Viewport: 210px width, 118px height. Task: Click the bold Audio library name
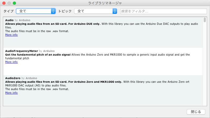[9, 20]
